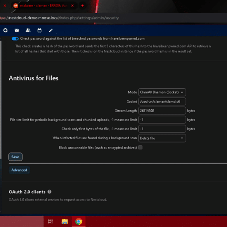Open File Explorer from the taskbar
Viewport: 227px width, 227px height.
pos(65,221)
